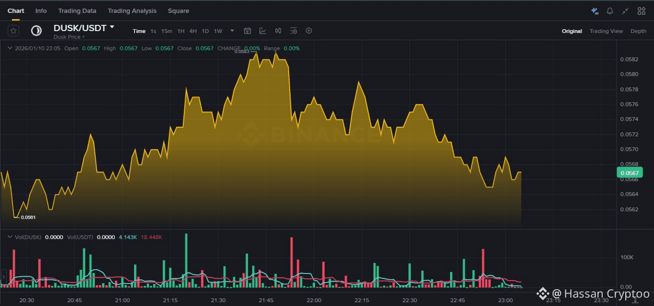Open the hexagon chart settings icon
Screen dimensions: 654x306
309,31
